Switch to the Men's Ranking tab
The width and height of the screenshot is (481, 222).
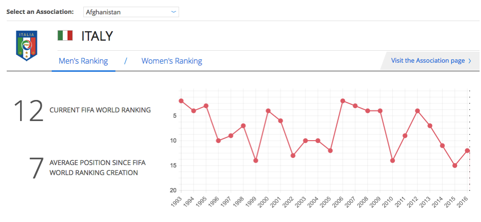point(83,61)
